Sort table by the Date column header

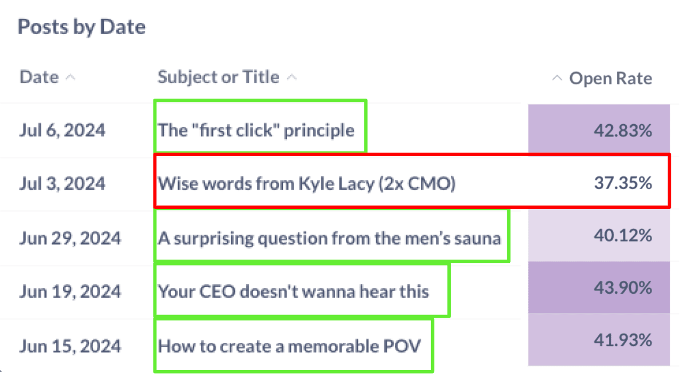point(39,77)
